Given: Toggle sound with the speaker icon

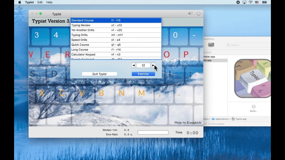Looking at the screenshot, I should click(190, 14).
